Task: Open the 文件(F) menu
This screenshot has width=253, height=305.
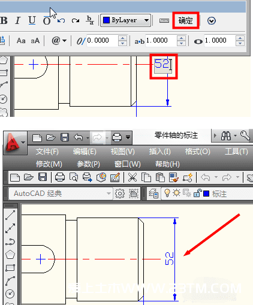Action: click(x=47, y=152)
